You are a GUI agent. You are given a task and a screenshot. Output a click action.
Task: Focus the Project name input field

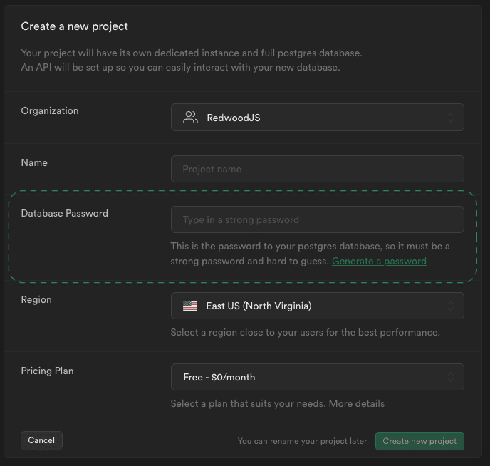click(x=317, y=169)
